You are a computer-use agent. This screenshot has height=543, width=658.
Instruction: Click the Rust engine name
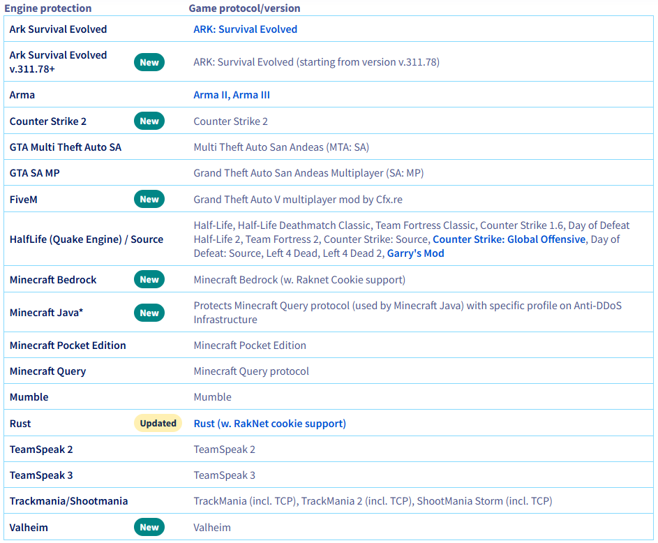click(20, 424)
